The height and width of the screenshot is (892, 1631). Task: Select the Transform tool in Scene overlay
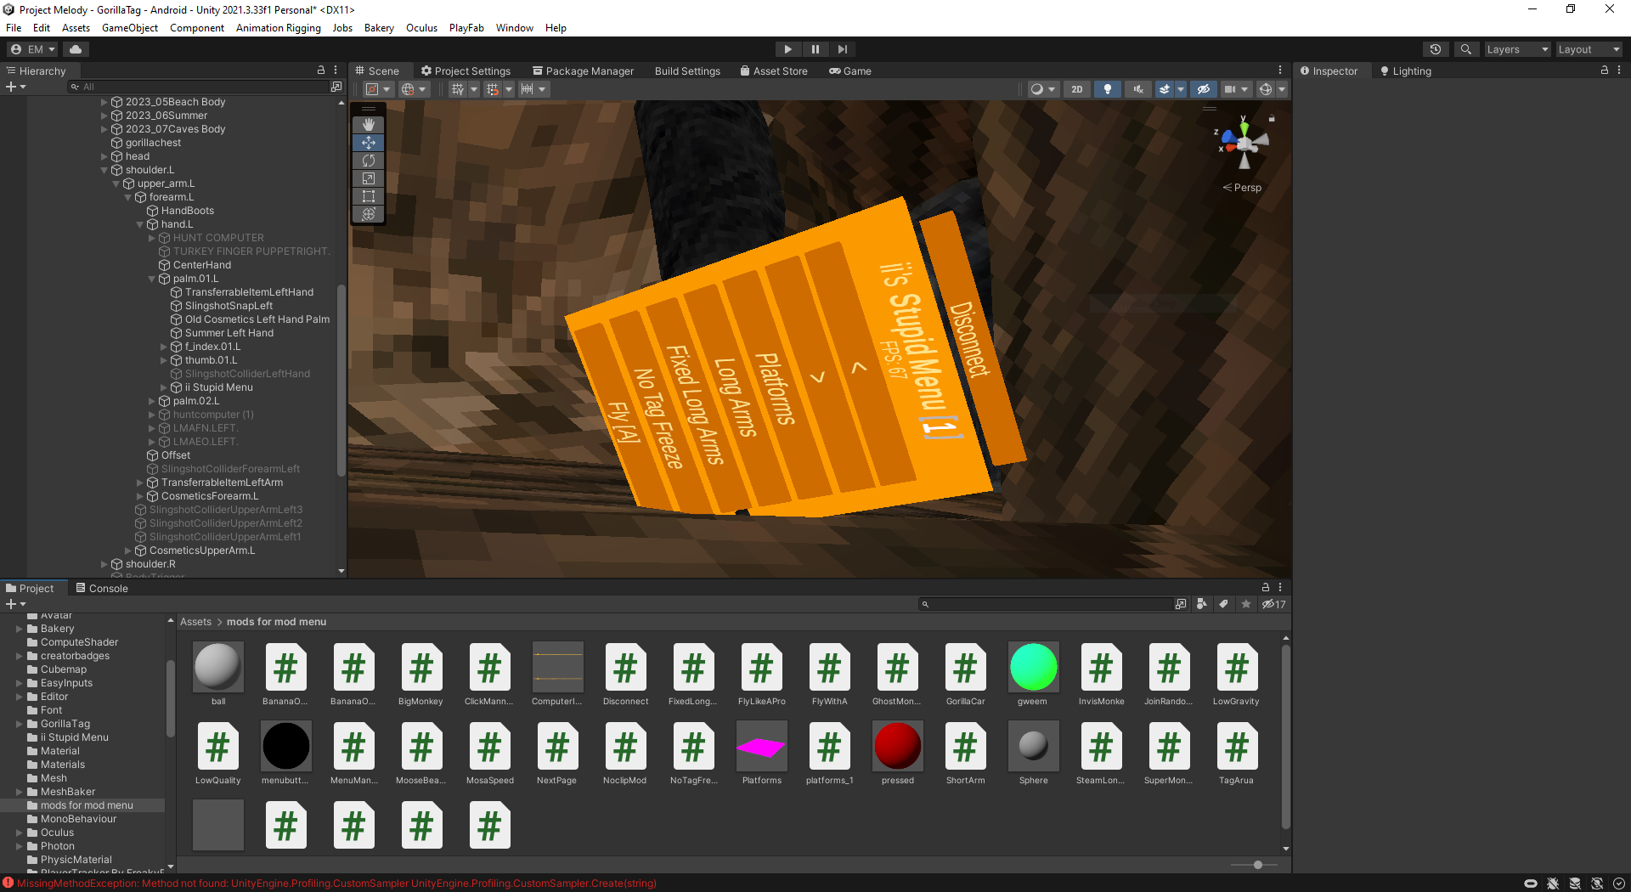coord(369,214)
